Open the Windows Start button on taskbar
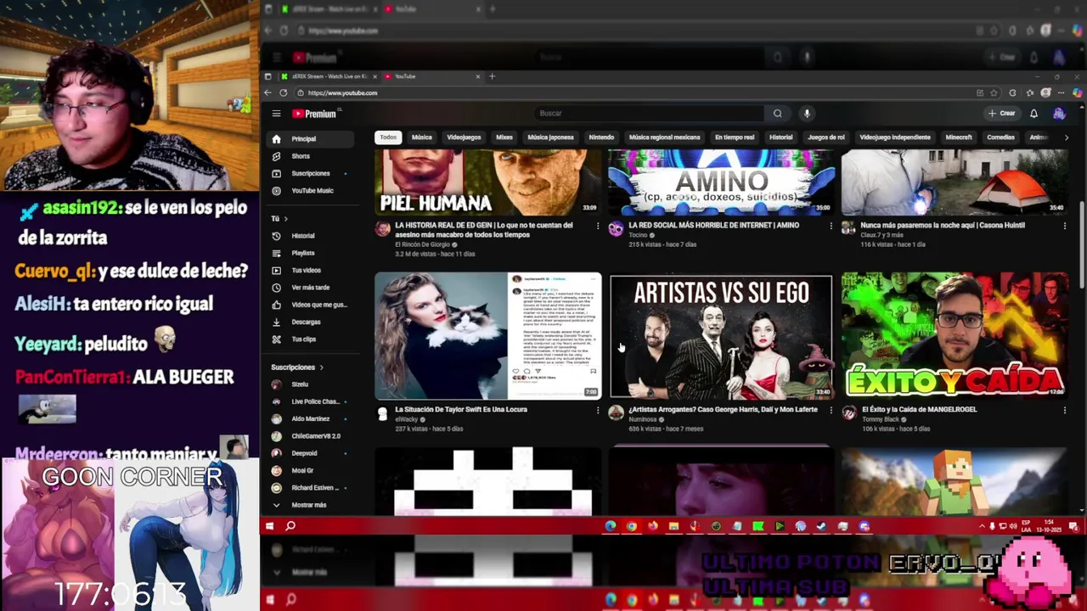Viewport: 1087px width, 611px height. 270,526
